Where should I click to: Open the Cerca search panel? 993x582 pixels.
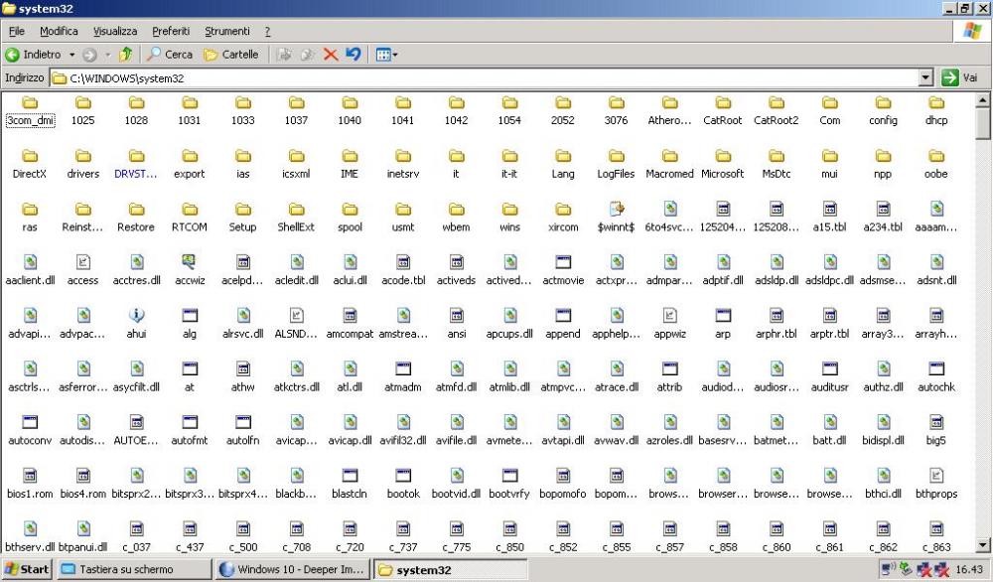pos(170,55)
